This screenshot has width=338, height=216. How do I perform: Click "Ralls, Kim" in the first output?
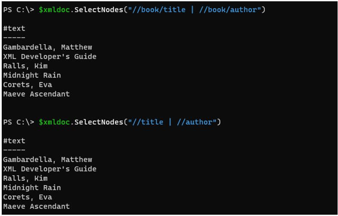click(25, 66)
